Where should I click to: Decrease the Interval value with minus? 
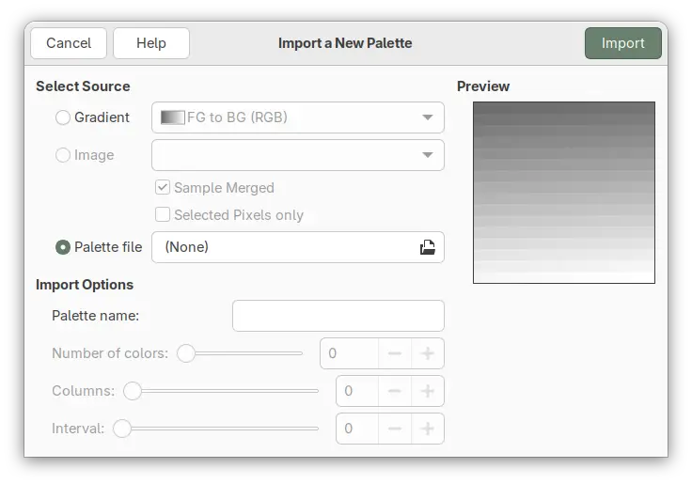point(395,429)
